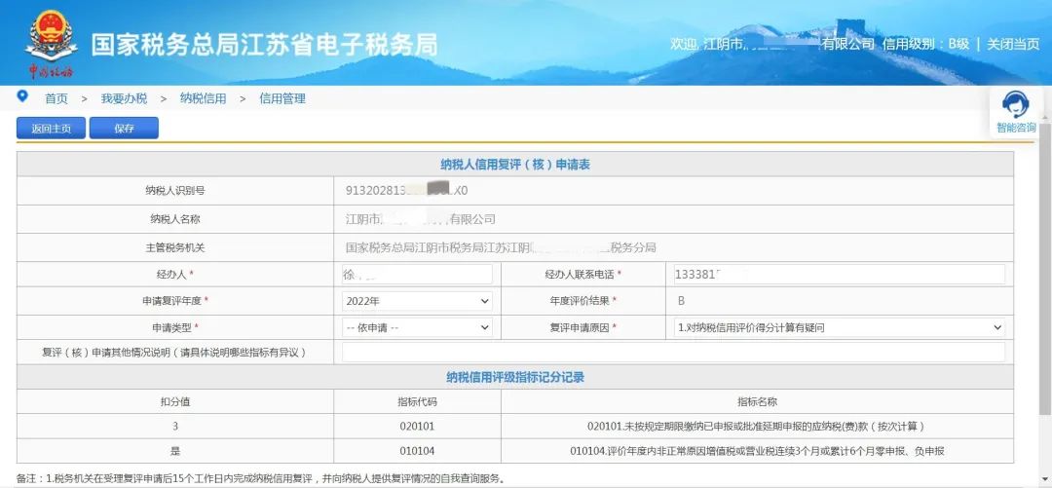Click the 纳税人识别号 value starting 913202813
Image resolution: width=1052 pixels, height=488 pixels.
pos(406,191)
